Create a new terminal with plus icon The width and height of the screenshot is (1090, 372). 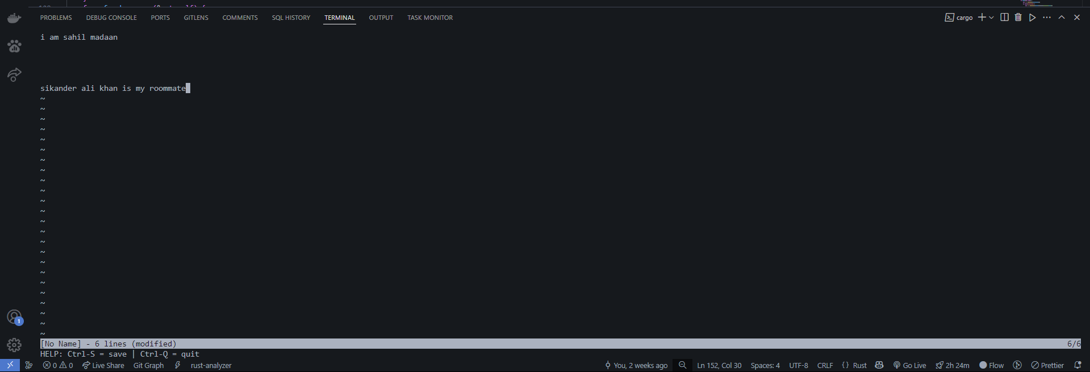click(x=982, y=18)
